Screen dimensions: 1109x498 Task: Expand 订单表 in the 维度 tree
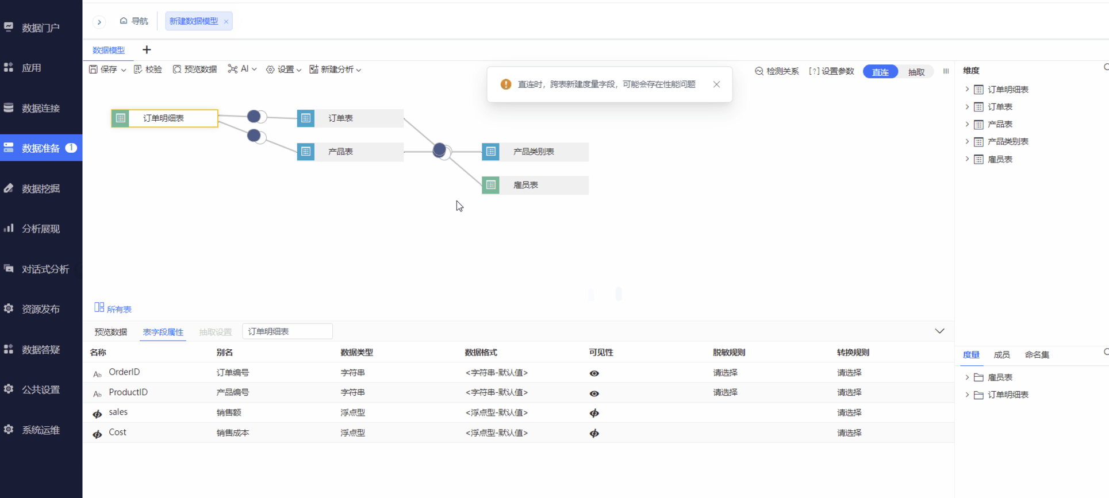coord(967,107)
